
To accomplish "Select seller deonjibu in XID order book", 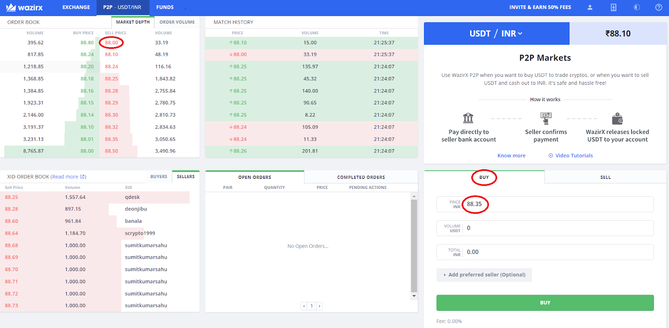I will pos(136,209).
